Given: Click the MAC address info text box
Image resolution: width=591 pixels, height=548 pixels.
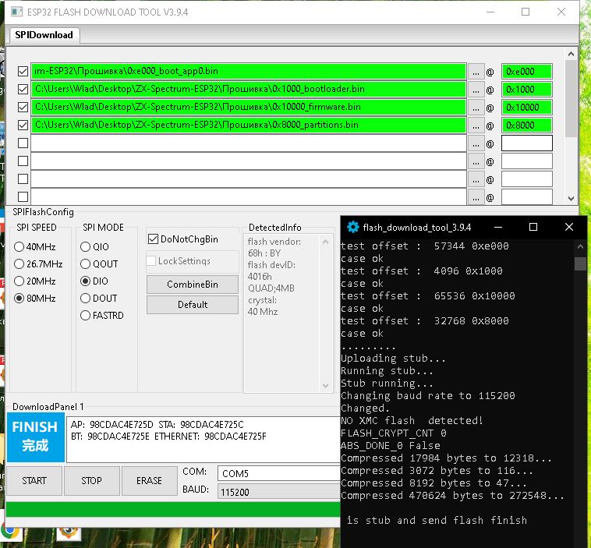Looking at the screenshot, I should tap(203, 440).
